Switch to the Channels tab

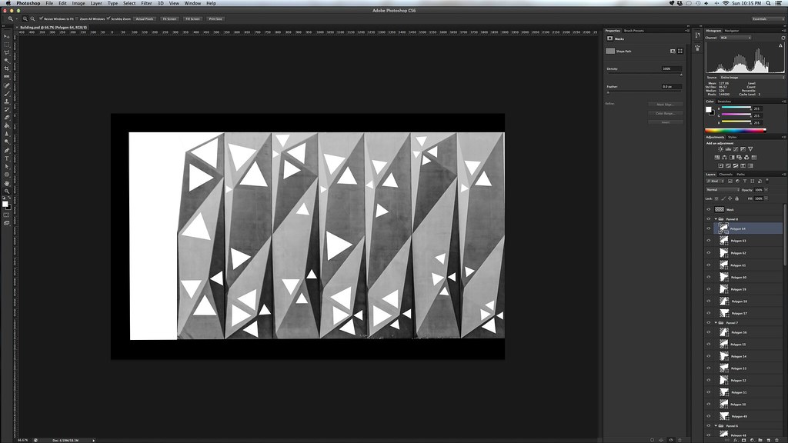[x=726, y=174]
